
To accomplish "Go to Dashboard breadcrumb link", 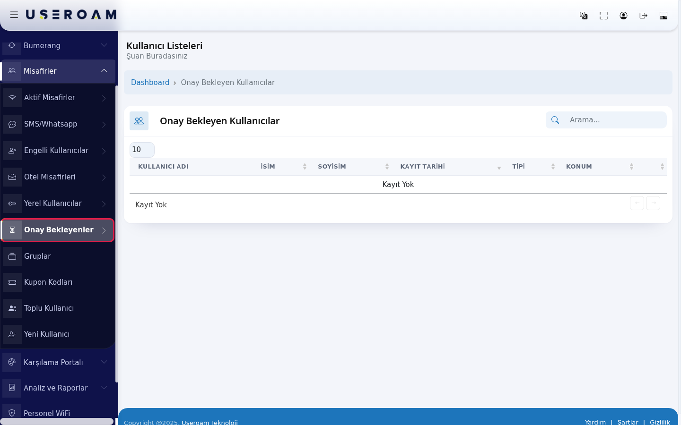I will tap(150, 83).
